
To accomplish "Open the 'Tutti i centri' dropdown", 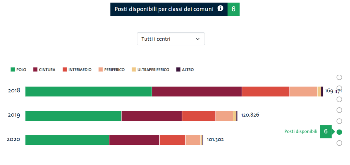I will (x=171, y=39).
